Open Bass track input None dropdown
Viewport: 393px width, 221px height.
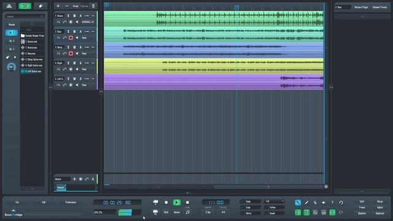[x=88, y=38]
